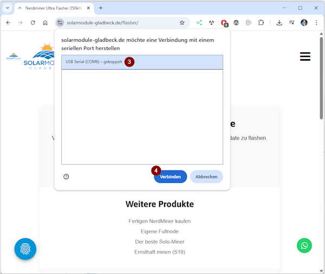Open 'Der beste Solo-Miner' link
Image resolution: width=325 pixels, height=274 pixels.
click(160, 242)
